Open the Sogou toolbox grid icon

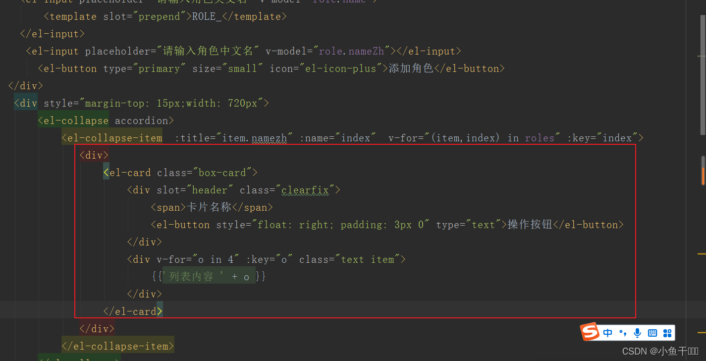click(x=667, y=333)
